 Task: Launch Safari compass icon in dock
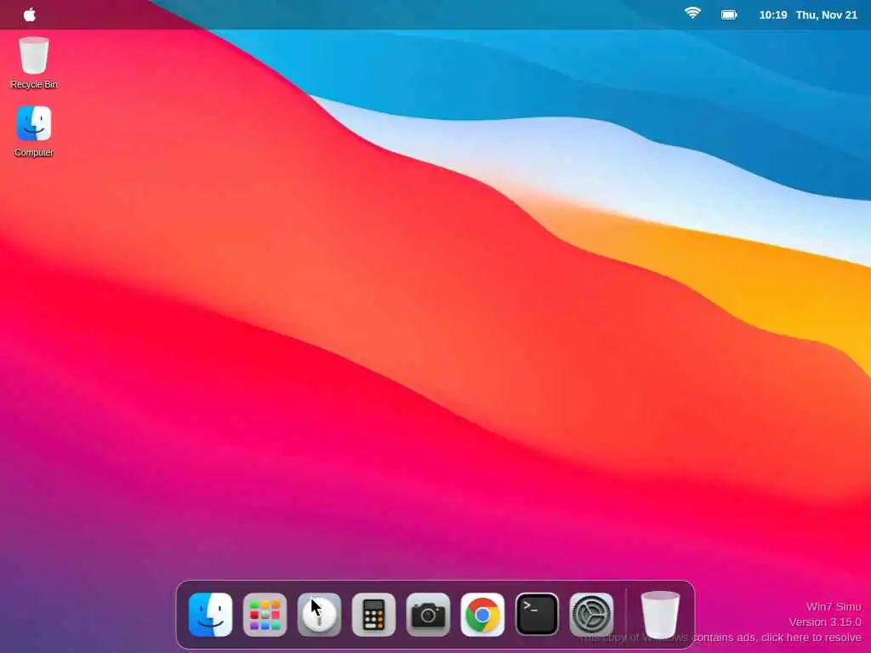[320, 615]
